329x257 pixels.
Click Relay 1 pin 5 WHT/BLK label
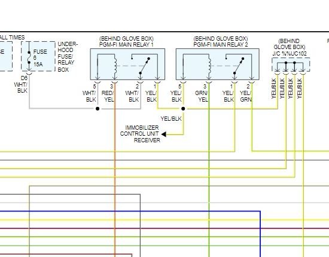click(x=89, y=96)
